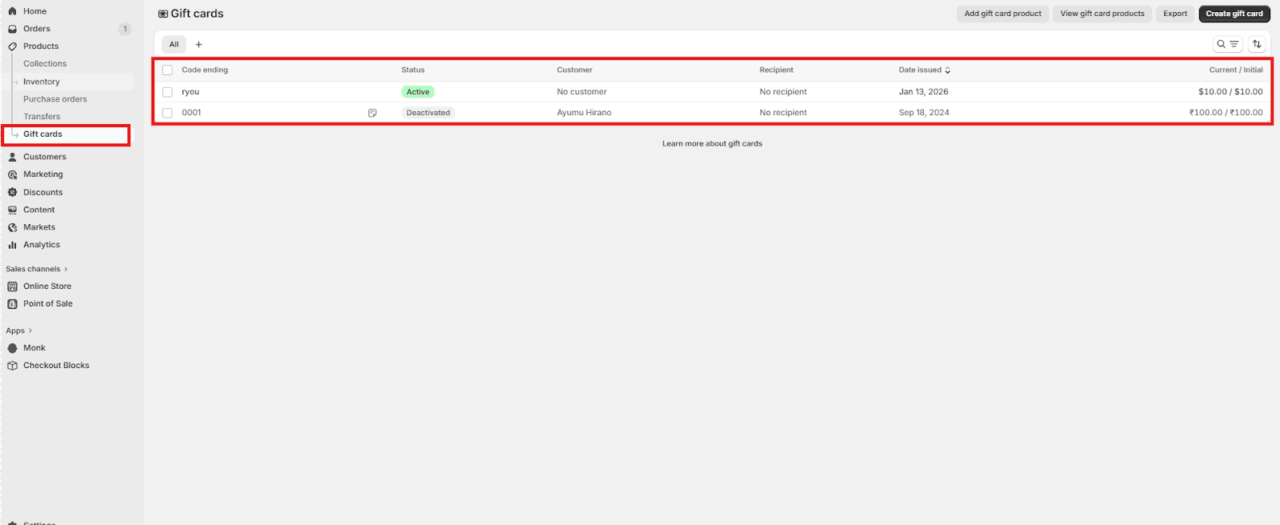
Task: Open Inventory in the sidebar
Action: click(42, 82)
